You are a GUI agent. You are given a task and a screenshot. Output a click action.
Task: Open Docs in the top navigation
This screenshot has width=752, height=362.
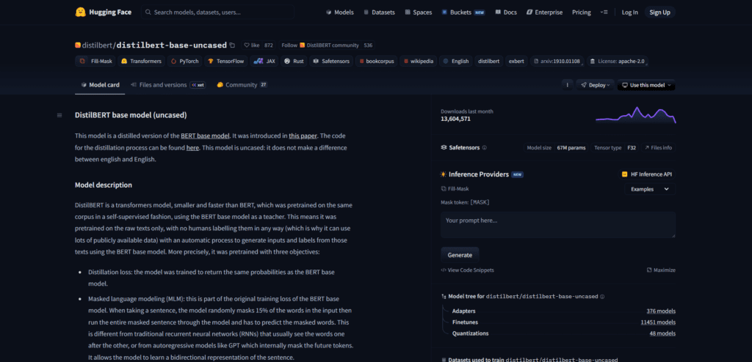(x=506, y=12)
